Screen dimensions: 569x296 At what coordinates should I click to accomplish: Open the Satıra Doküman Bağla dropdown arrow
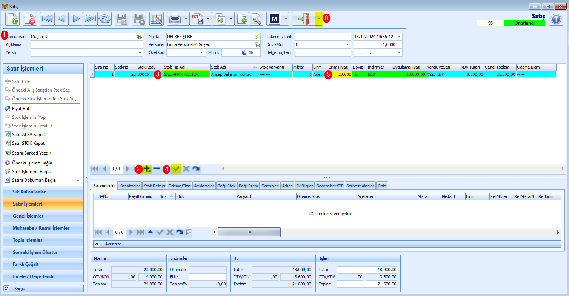pos(78,180)
